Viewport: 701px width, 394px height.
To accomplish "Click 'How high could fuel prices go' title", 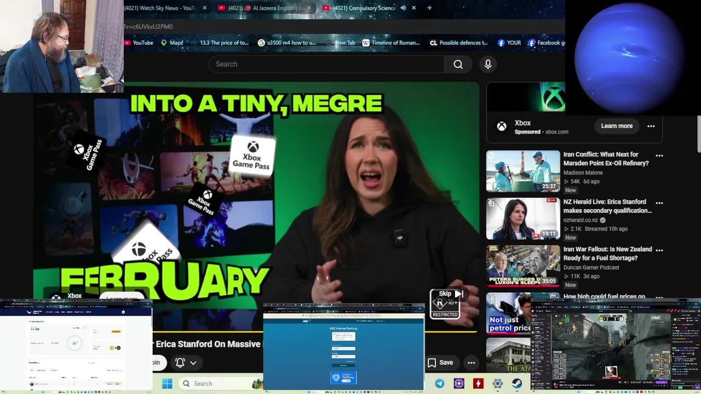I will (x=605, y=297).
